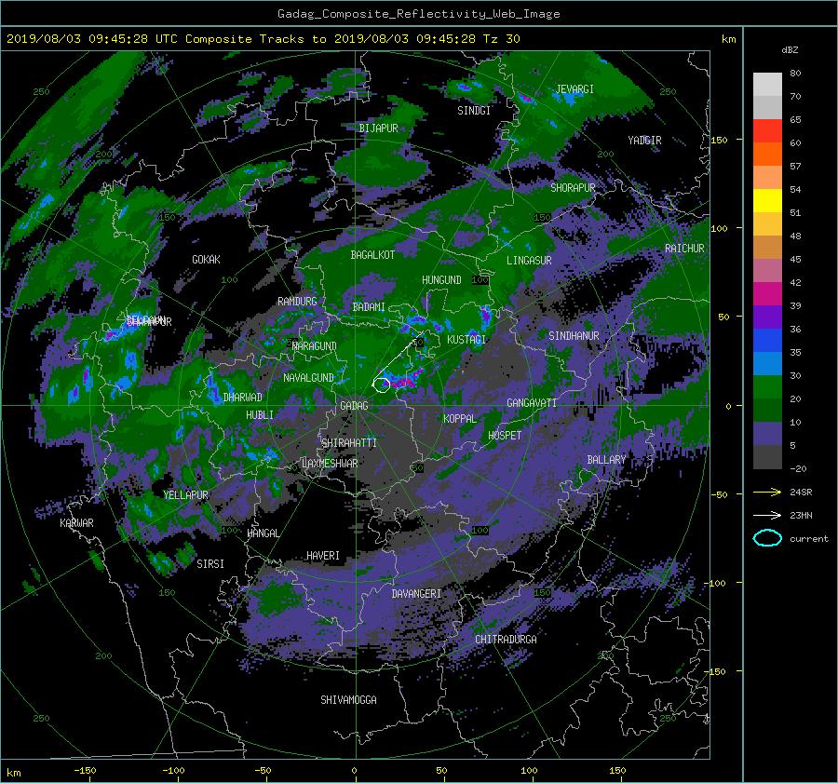Pick the green 30 dBZ color swatch
The width and height of the screenshot is (838, 783).
[x=767, y=386]
